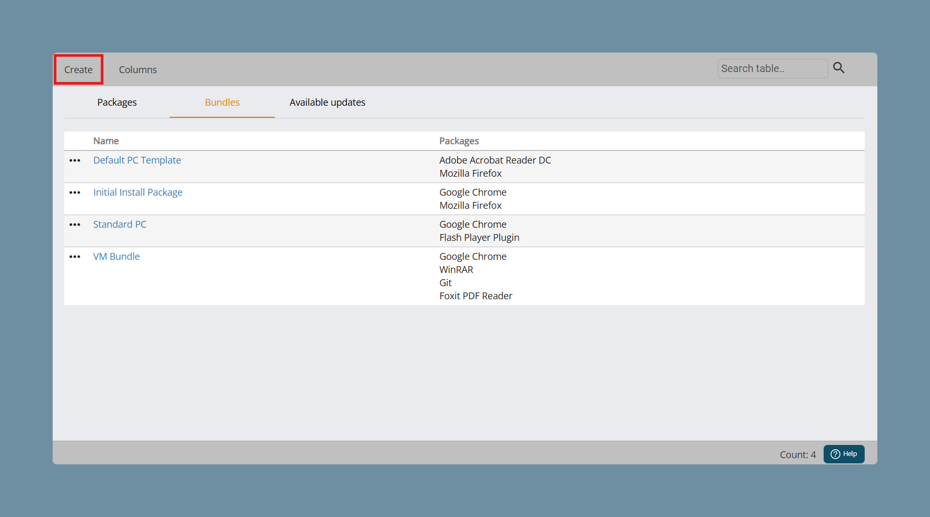930x517 pixels.
Task: Click the magnifier search icon
Action: point(839,68)
